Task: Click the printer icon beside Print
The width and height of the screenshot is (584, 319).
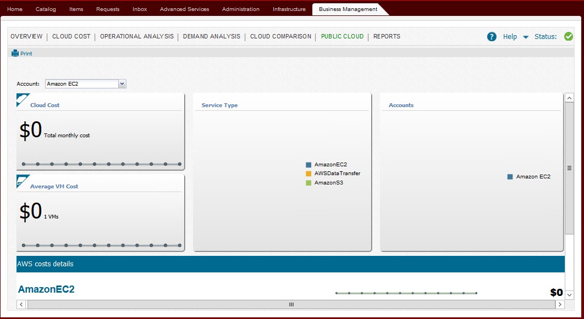Action: (15, 53)
